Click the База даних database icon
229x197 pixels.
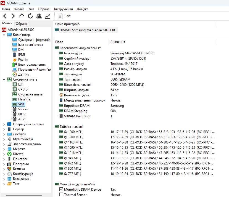pos(9,179)
